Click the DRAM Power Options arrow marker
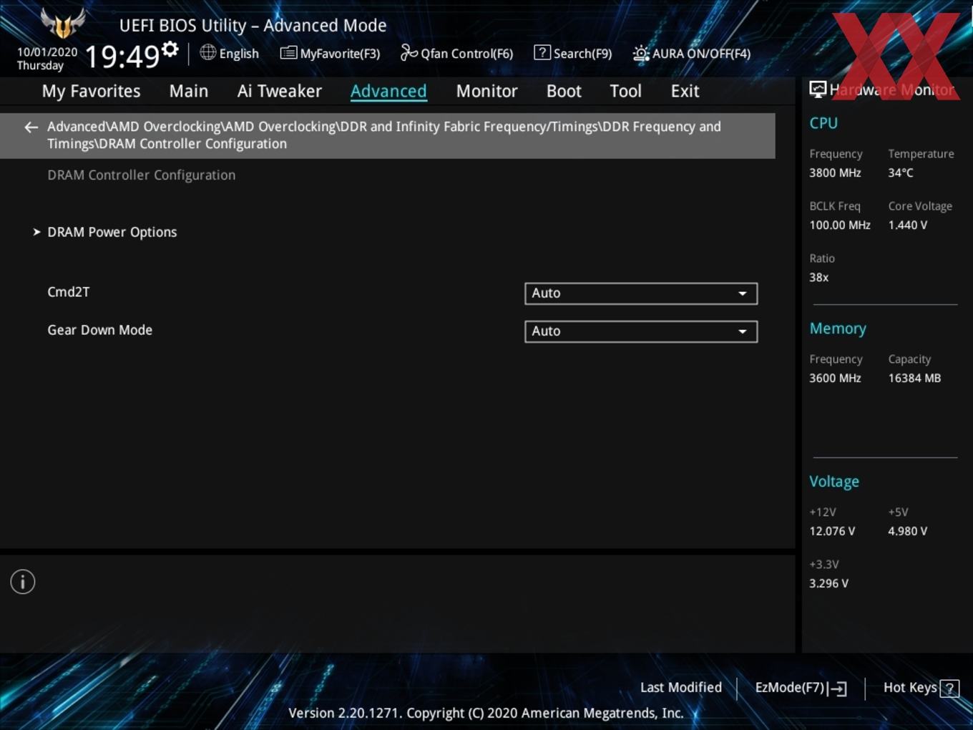The image size is (973, 730). pos(36,232)
